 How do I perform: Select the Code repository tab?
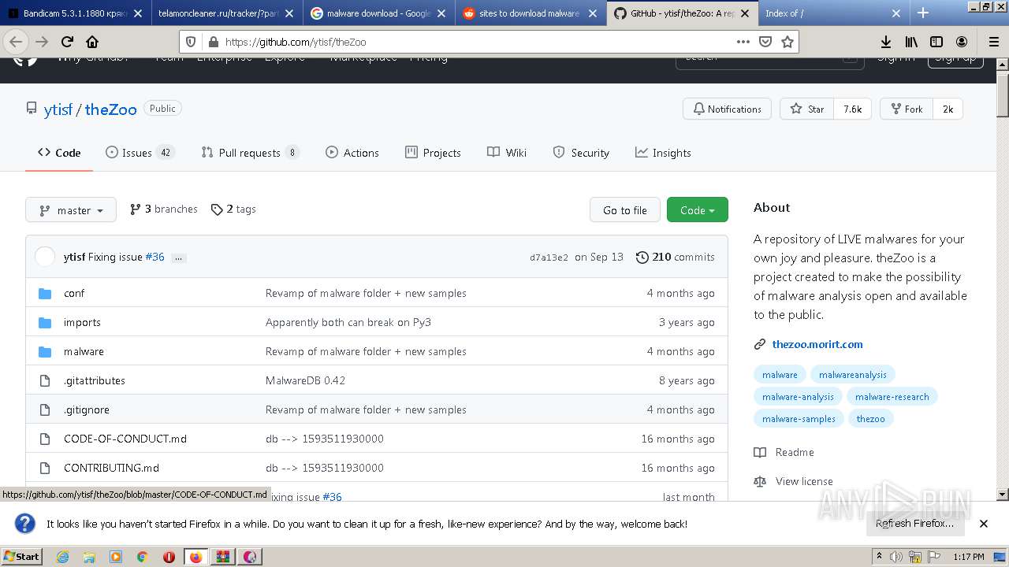coord(59,153)
